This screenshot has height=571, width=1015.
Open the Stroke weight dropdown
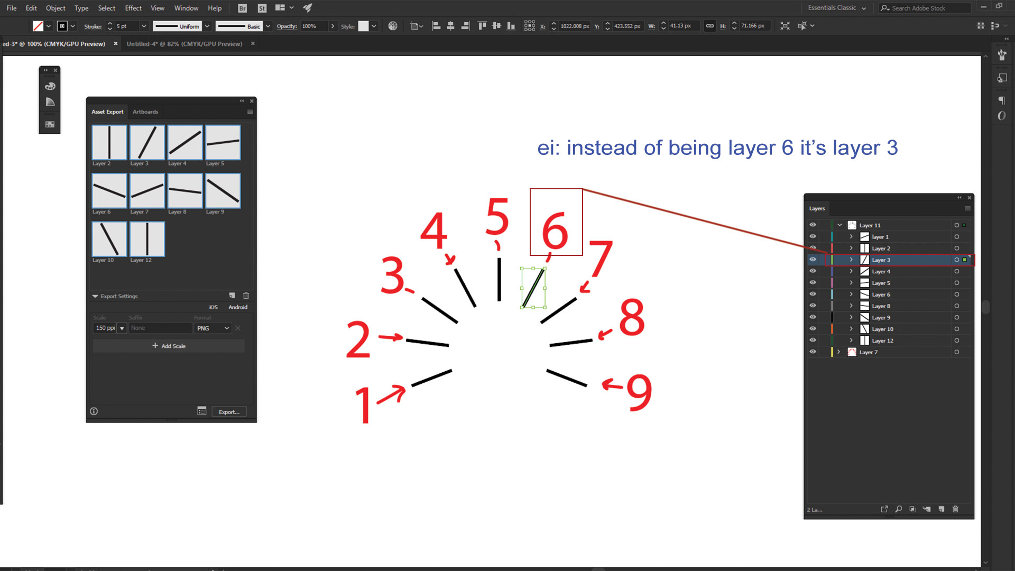pos(144,26)
